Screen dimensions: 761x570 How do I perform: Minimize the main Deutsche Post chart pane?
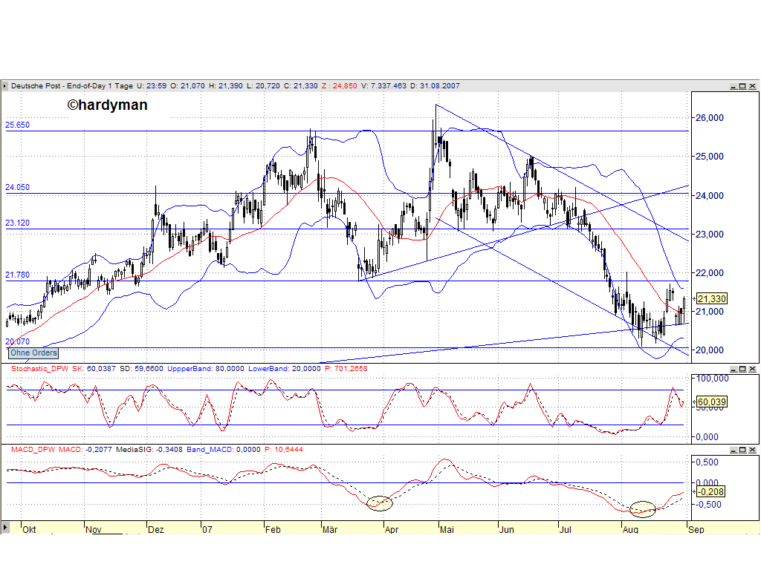click(734, 85)
